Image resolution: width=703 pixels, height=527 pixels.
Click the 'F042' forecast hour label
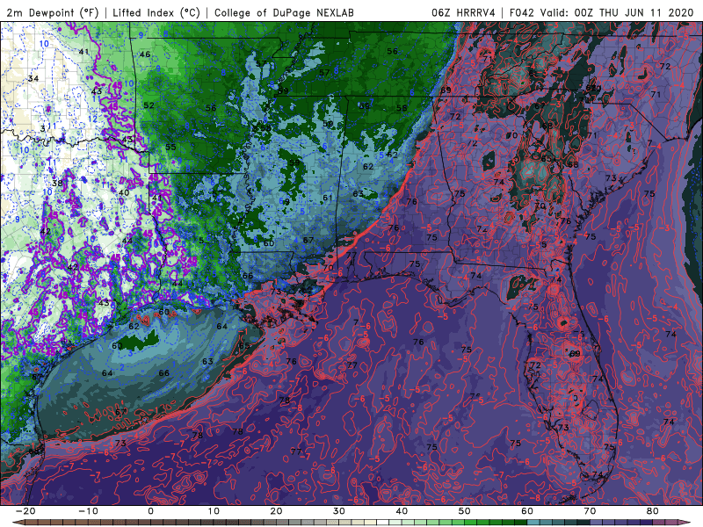point(522,12)
